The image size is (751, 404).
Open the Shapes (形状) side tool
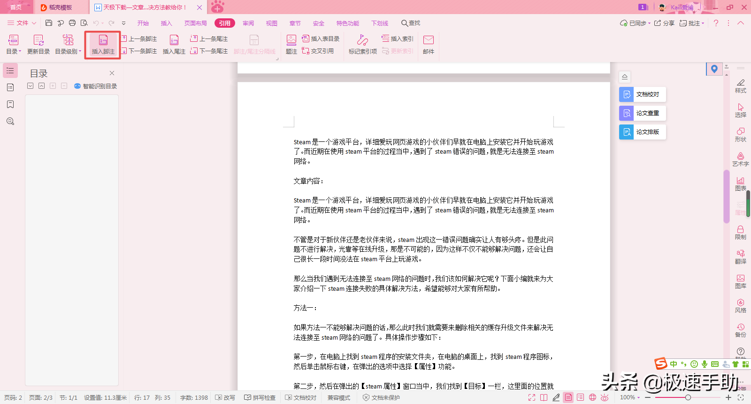[x=741, y=135]
